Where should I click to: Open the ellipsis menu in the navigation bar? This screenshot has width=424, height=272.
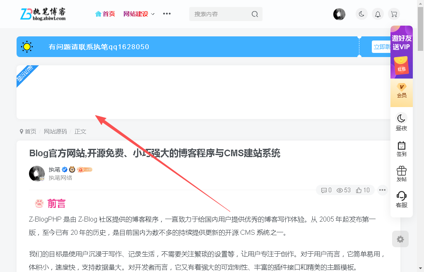pos(167,14)
